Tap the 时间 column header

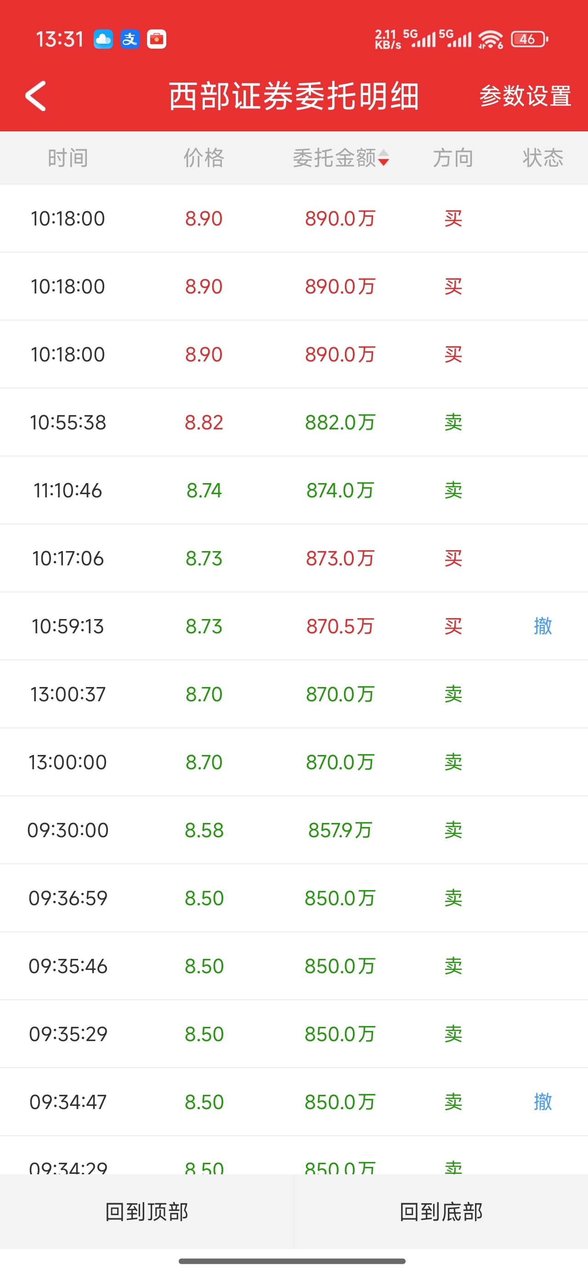coord(68,158)
